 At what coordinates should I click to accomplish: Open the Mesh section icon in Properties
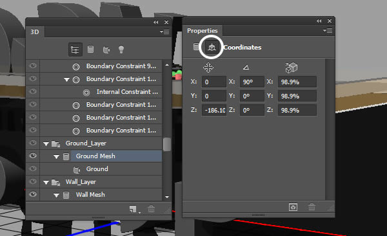(196, 46)
